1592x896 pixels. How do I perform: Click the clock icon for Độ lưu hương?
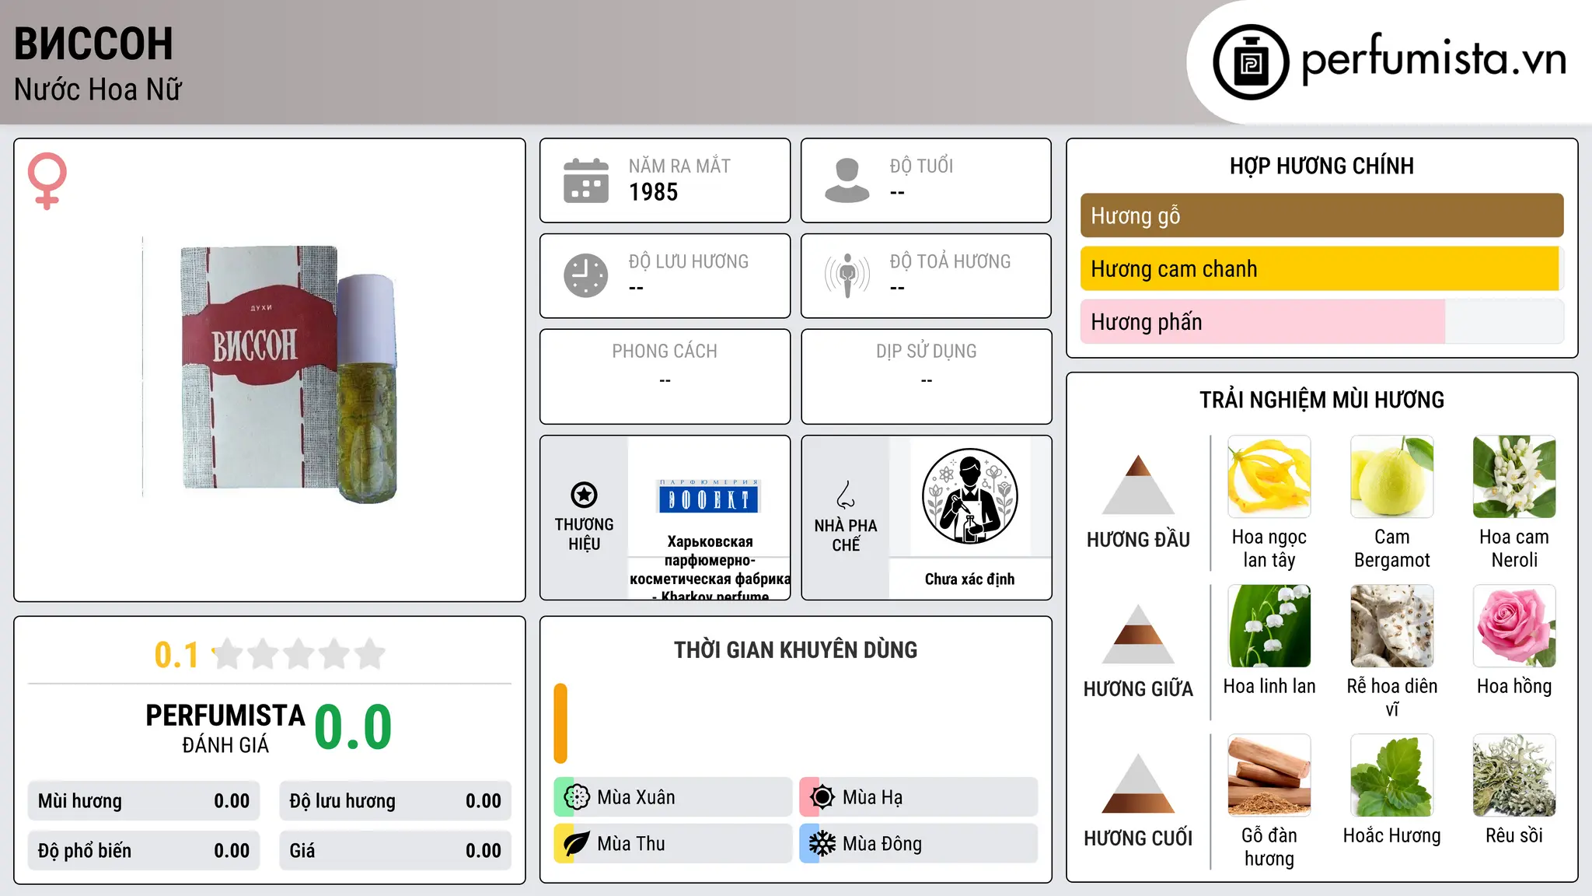pos(586,275)
